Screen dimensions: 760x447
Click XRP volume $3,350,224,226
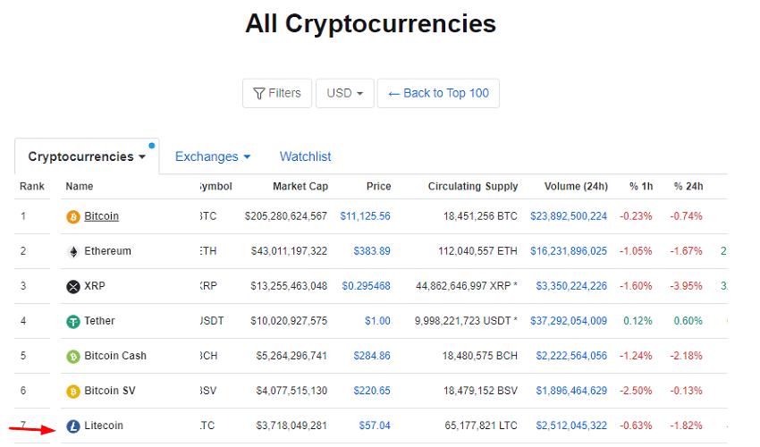coord(571,286)
